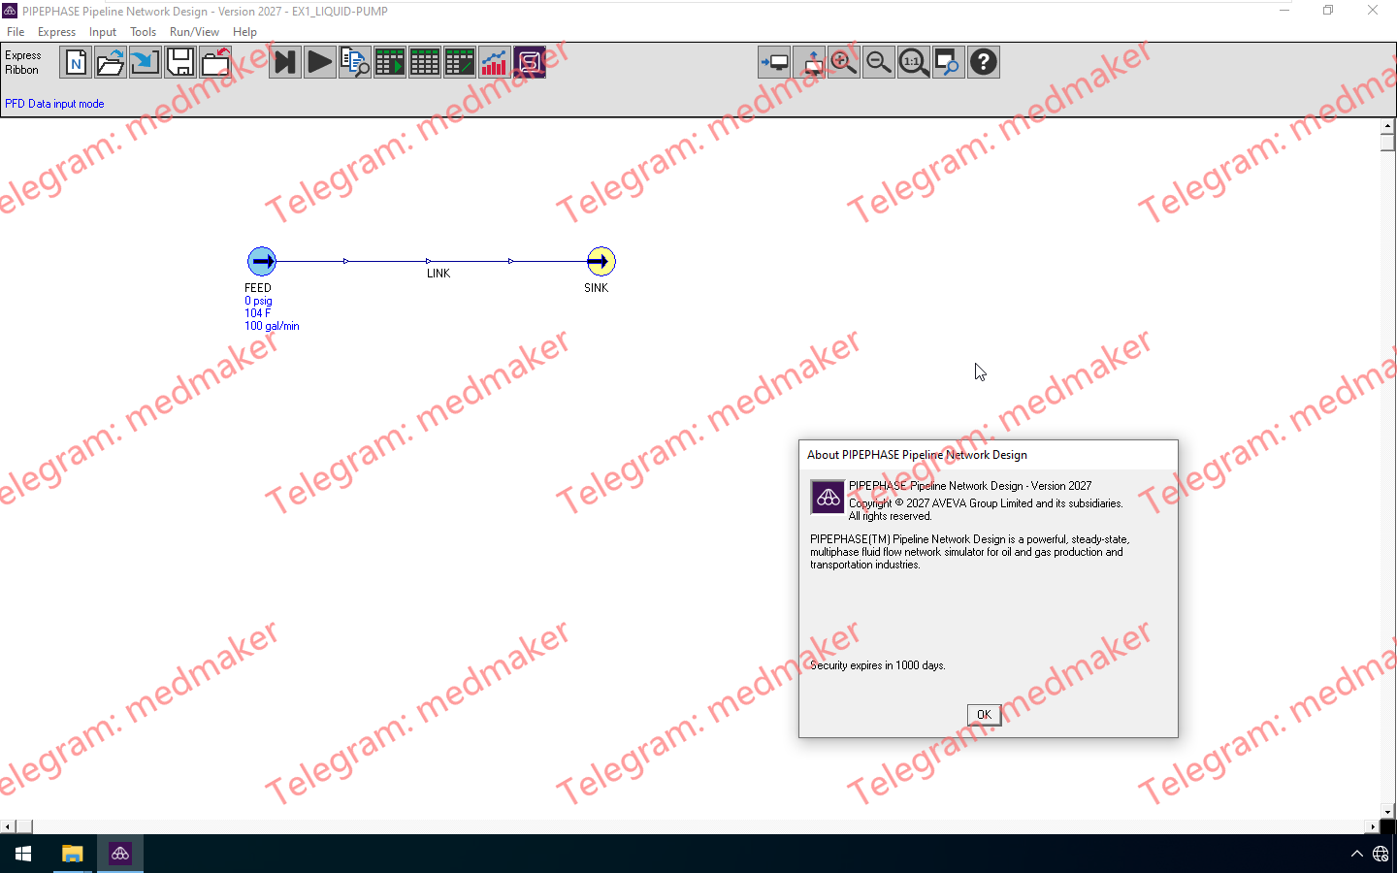The image size is (1397, 873).
Task: Click the monitor icon with blue up arrow
Action: [x=809, y=63]
